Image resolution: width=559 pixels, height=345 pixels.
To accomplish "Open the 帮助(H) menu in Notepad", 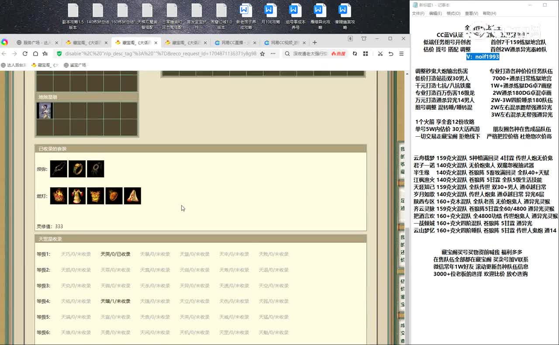I will [x=490, y=14].
